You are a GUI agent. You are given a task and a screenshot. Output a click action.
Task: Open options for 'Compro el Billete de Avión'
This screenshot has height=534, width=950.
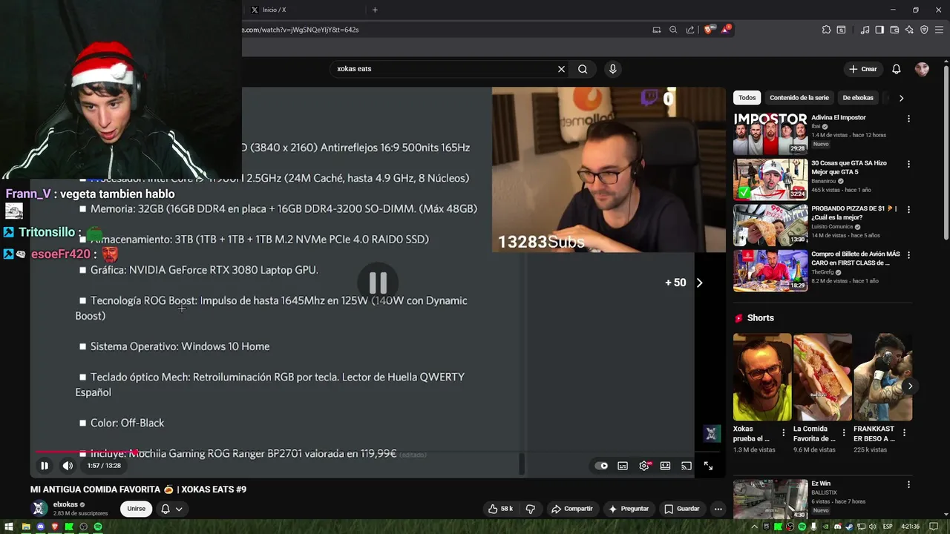click(908, 255)
